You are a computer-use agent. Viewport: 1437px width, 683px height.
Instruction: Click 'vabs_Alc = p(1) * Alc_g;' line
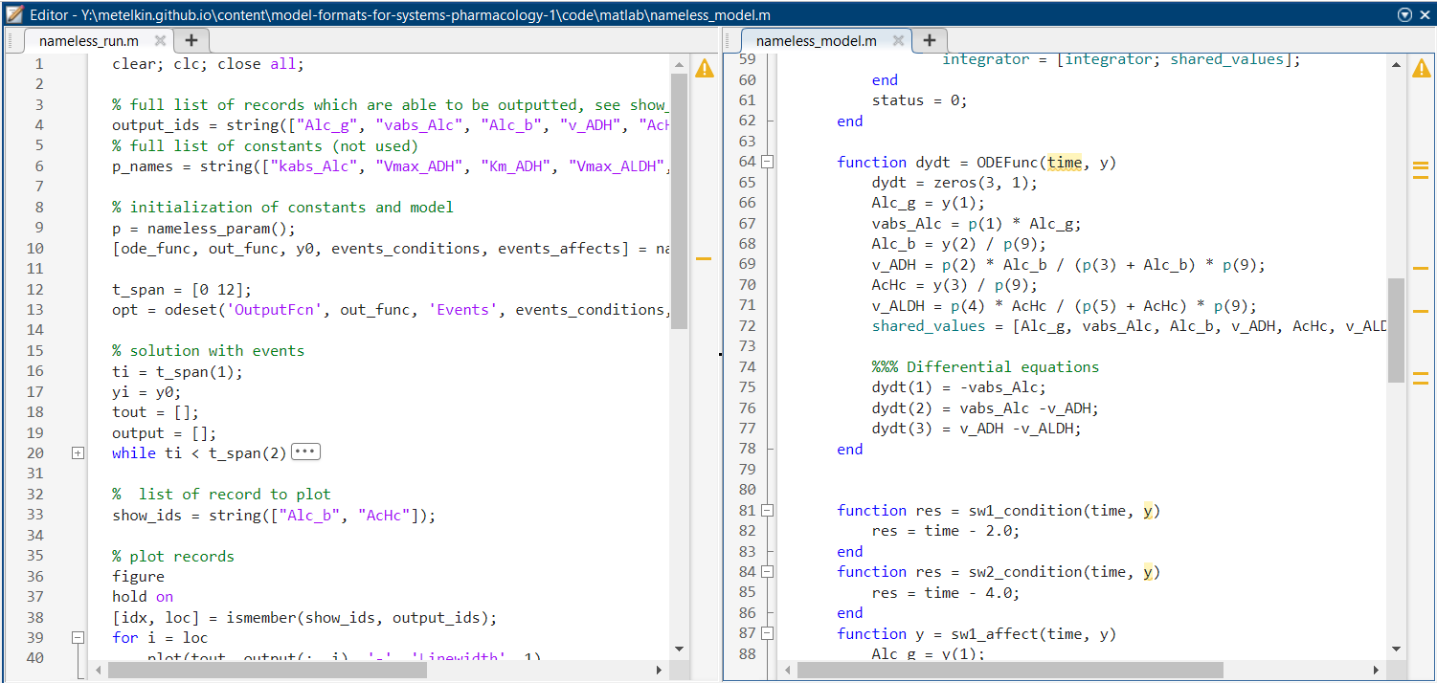pyautogui.click(x=976, y=224)
